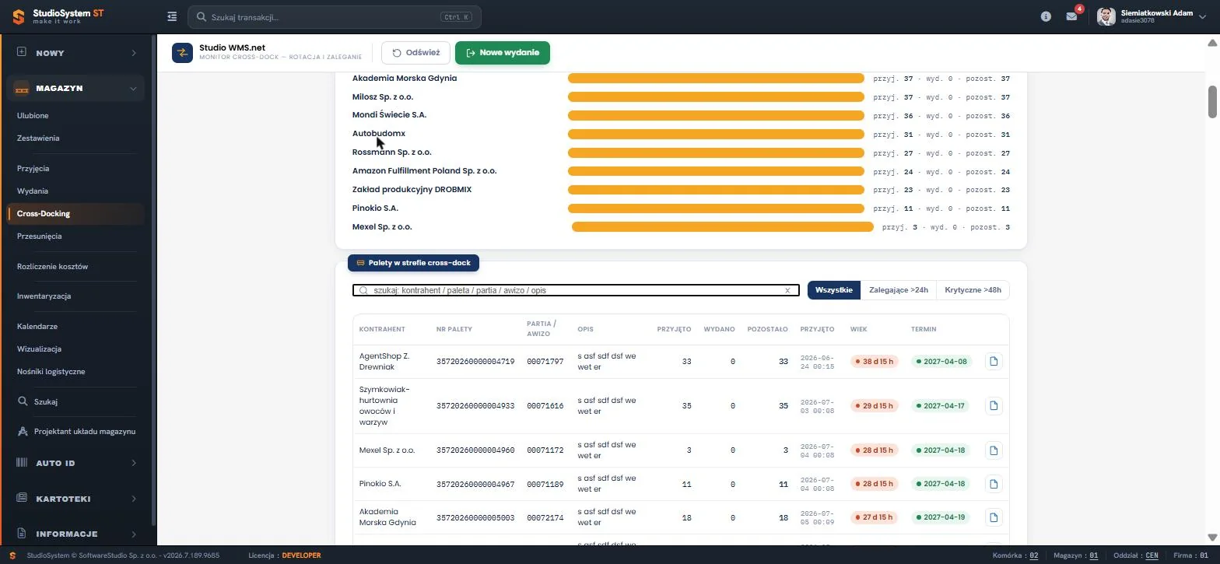The height and width of the screenshot is (564, 1220).
Task: Click the Rossmann Sp. z o.o. contractor name
Action: click(391, 152)
